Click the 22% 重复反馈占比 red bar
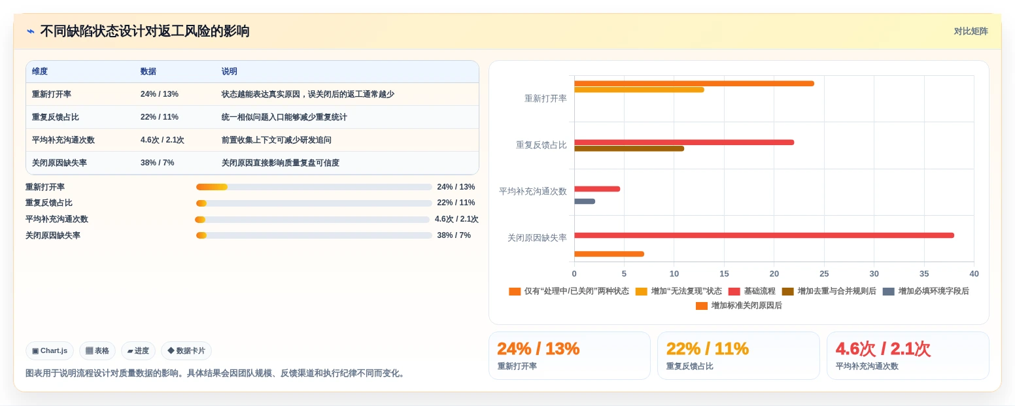Screen dimensions: 1015x406 tap(684, 143)
